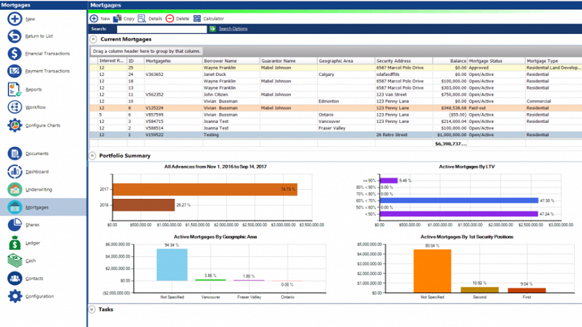Click the < 50% LTV purple bar
Viewport: 582px width, 327px height.
point(459,214)
